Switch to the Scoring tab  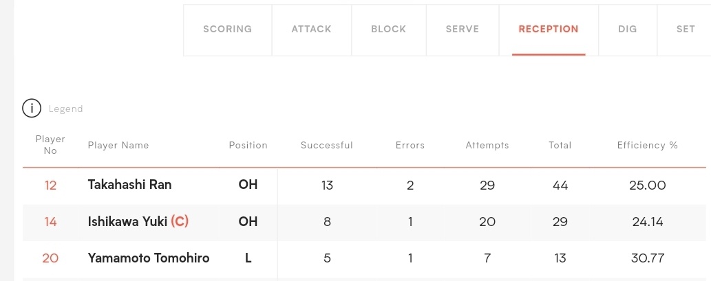tap(228, 30)
